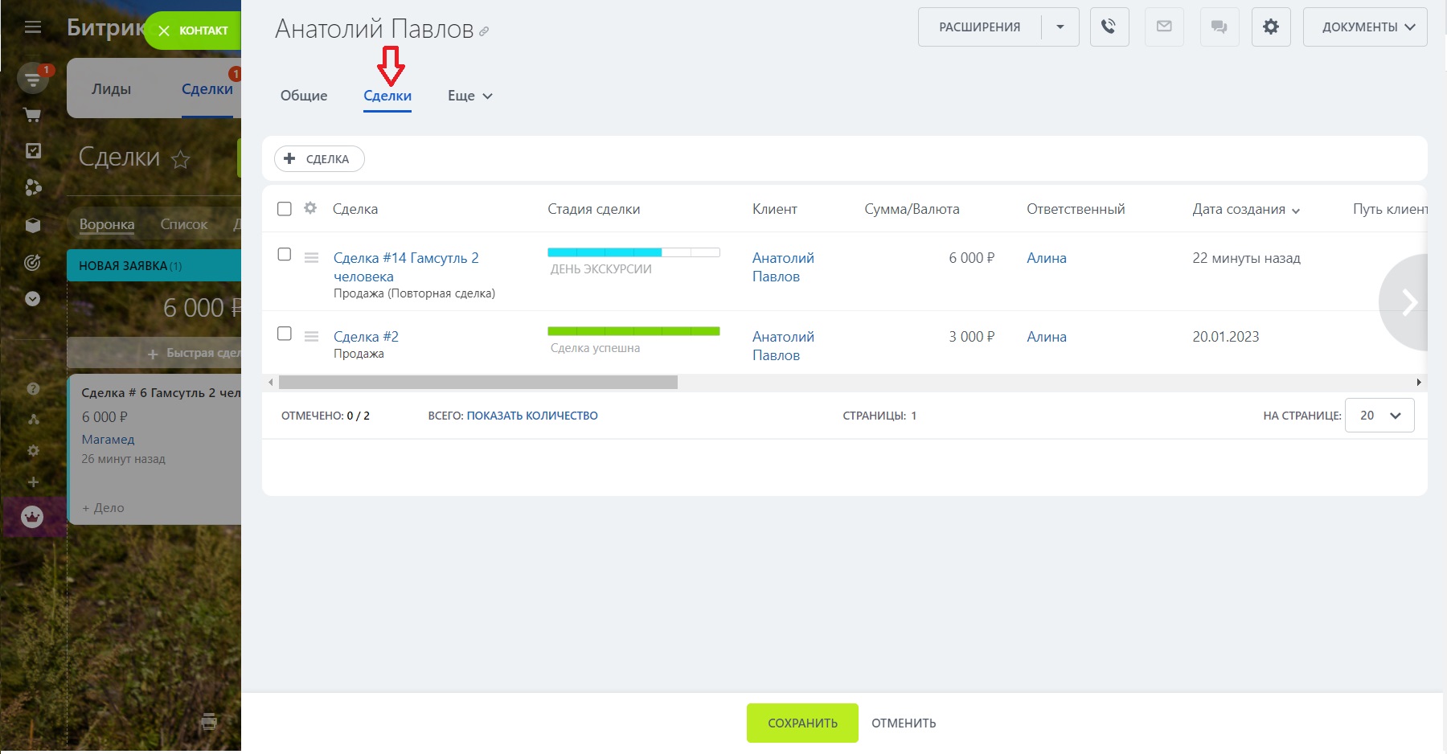Expand the Документы dropdown
The width and height of the screenshot is (1447, 754).
[1365, 27]
